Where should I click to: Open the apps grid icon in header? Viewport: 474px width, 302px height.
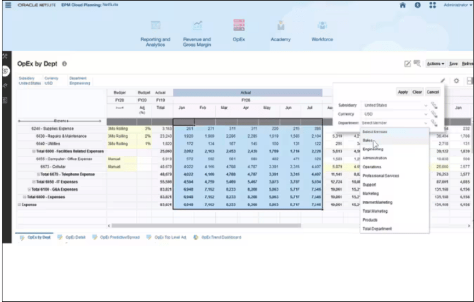click(433, 5)
